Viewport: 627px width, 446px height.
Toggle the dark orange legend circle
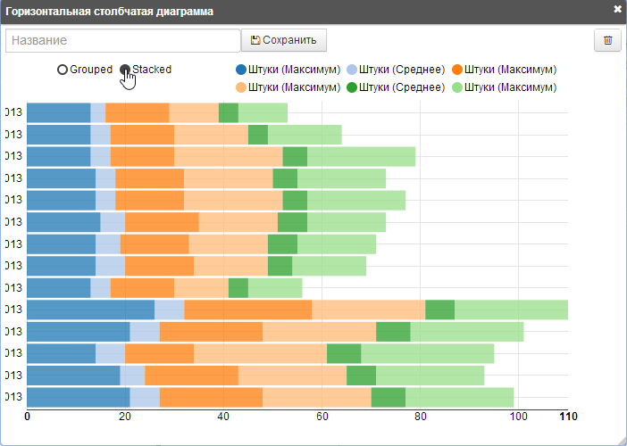coord(458,70)
